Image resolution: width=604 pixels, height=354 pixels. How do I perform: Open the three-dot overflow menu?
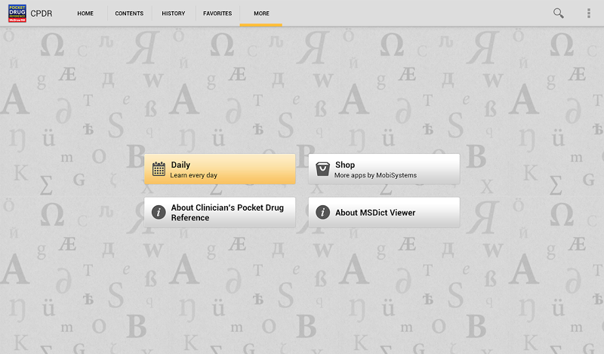pyautogui.click(x=589, y=13)
